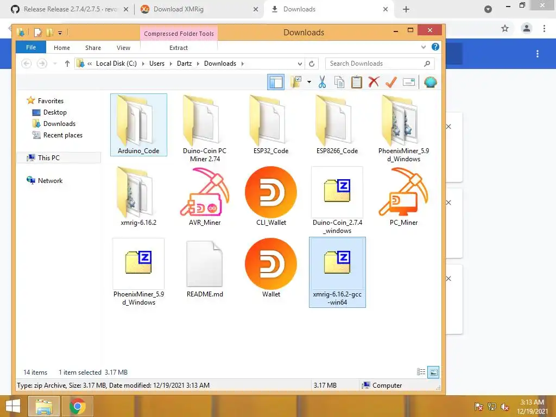
Task: Switch to the Download XMRig Chrome tab
Action: coord(200,9)
